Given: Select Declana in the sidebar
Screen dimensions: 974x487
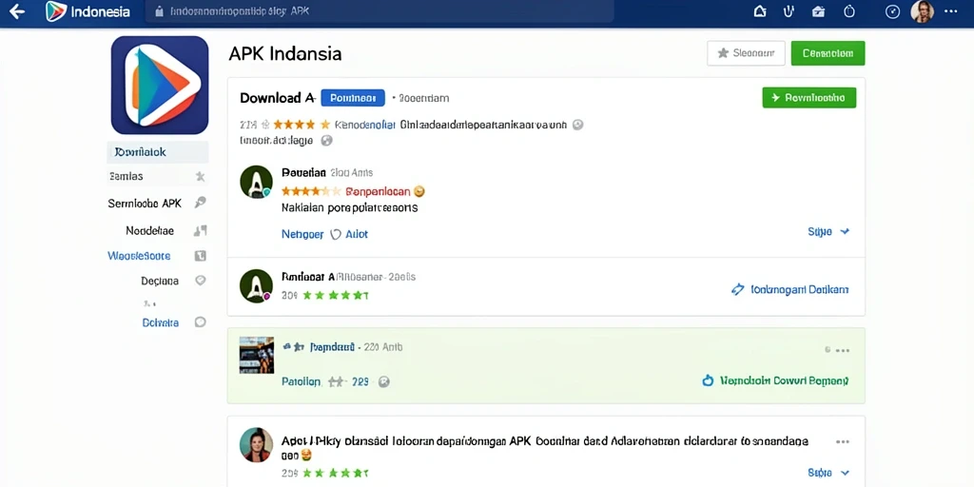Looking at the screenshot, I should coord(160,281).
